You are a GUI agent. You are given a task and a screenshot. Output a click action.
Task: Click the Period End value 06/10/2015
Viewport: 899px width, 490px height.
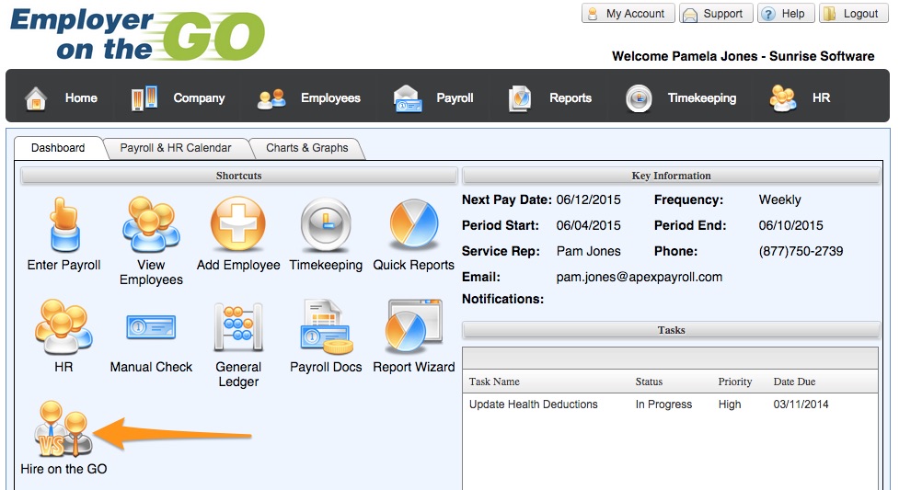click(x=790, y=225)
